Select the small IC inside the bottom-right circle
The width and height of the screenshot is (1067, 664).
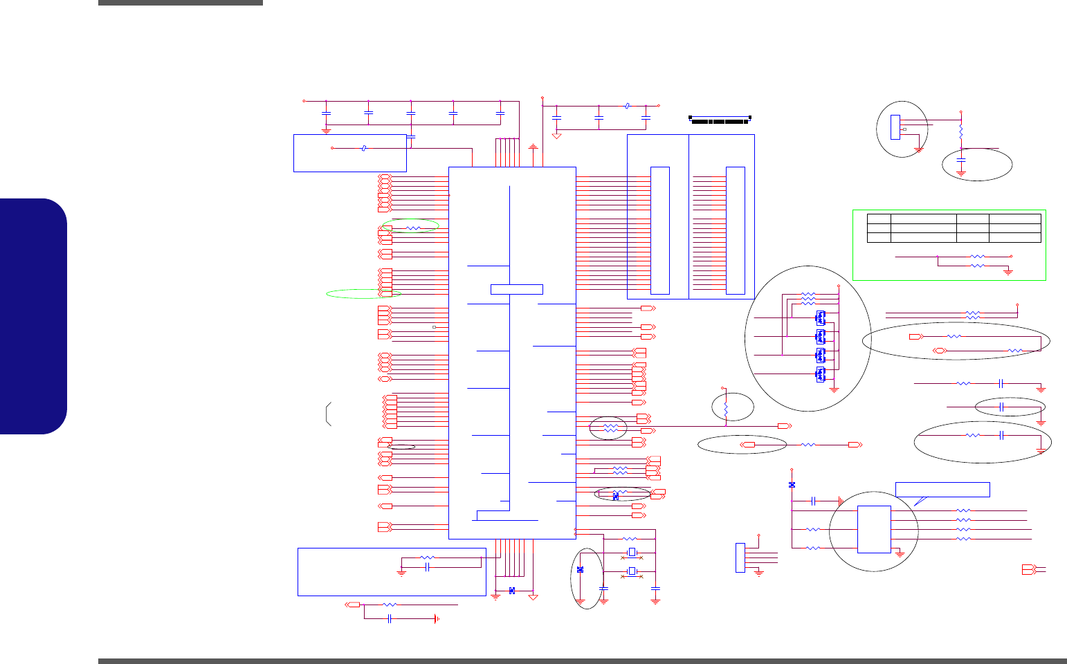tap(874, 529)
